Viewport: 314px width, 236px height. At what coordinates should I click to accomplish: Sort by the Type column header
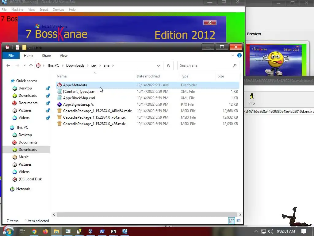click(x=184, y=76)
